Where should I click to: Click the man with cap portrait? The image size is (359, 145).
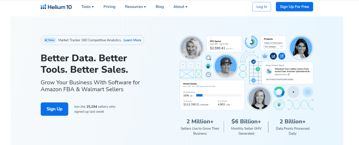tap(225, 66)
